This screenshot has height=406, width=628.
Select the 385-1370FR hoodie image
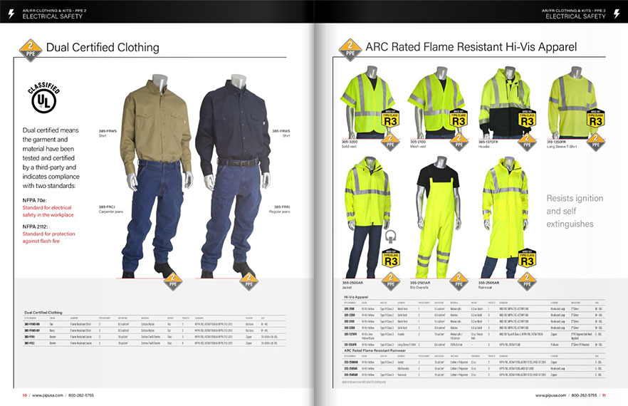coord(506,102)
